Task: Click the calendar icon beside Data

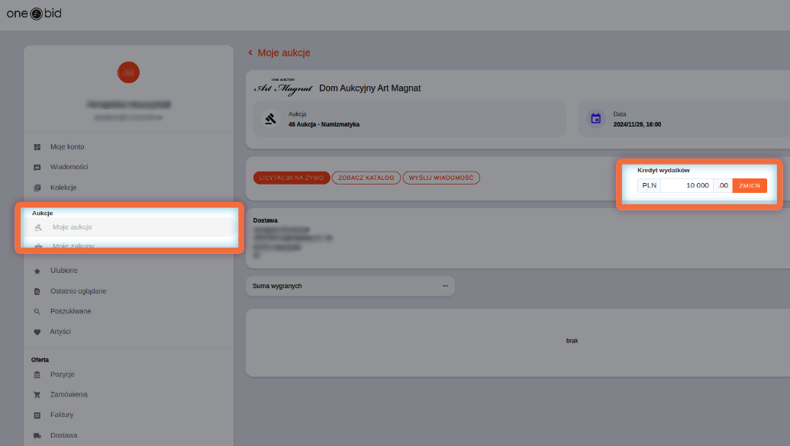Action: [x=595, y=119]
